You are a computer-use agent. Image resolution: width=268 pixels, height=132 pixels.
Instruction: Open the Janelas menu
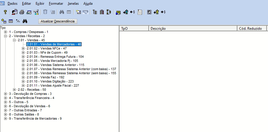click(73, 4)
